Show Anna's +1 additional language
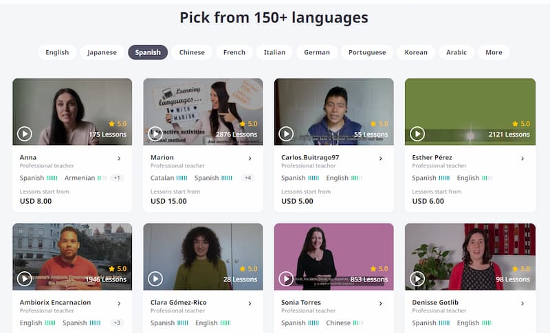This screenshot has height=333, width=550. pyautogui.click(x=117, y=178)
